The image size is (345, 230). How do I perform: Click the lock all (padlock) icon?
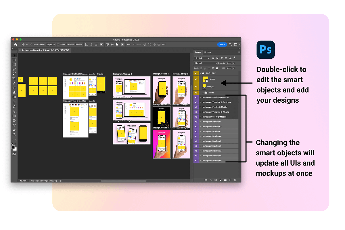[x=216, y=68]
